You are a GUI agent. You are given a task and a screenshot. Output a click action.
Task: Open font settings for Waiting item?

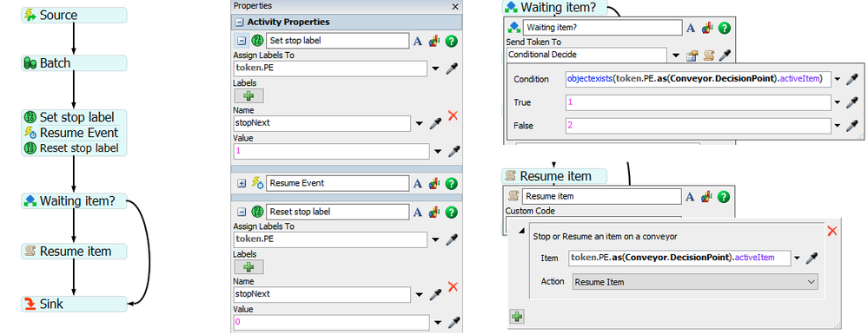691,28
